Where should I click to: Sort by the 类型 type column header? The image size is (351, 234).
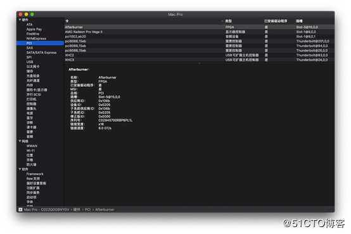[228, 21]
